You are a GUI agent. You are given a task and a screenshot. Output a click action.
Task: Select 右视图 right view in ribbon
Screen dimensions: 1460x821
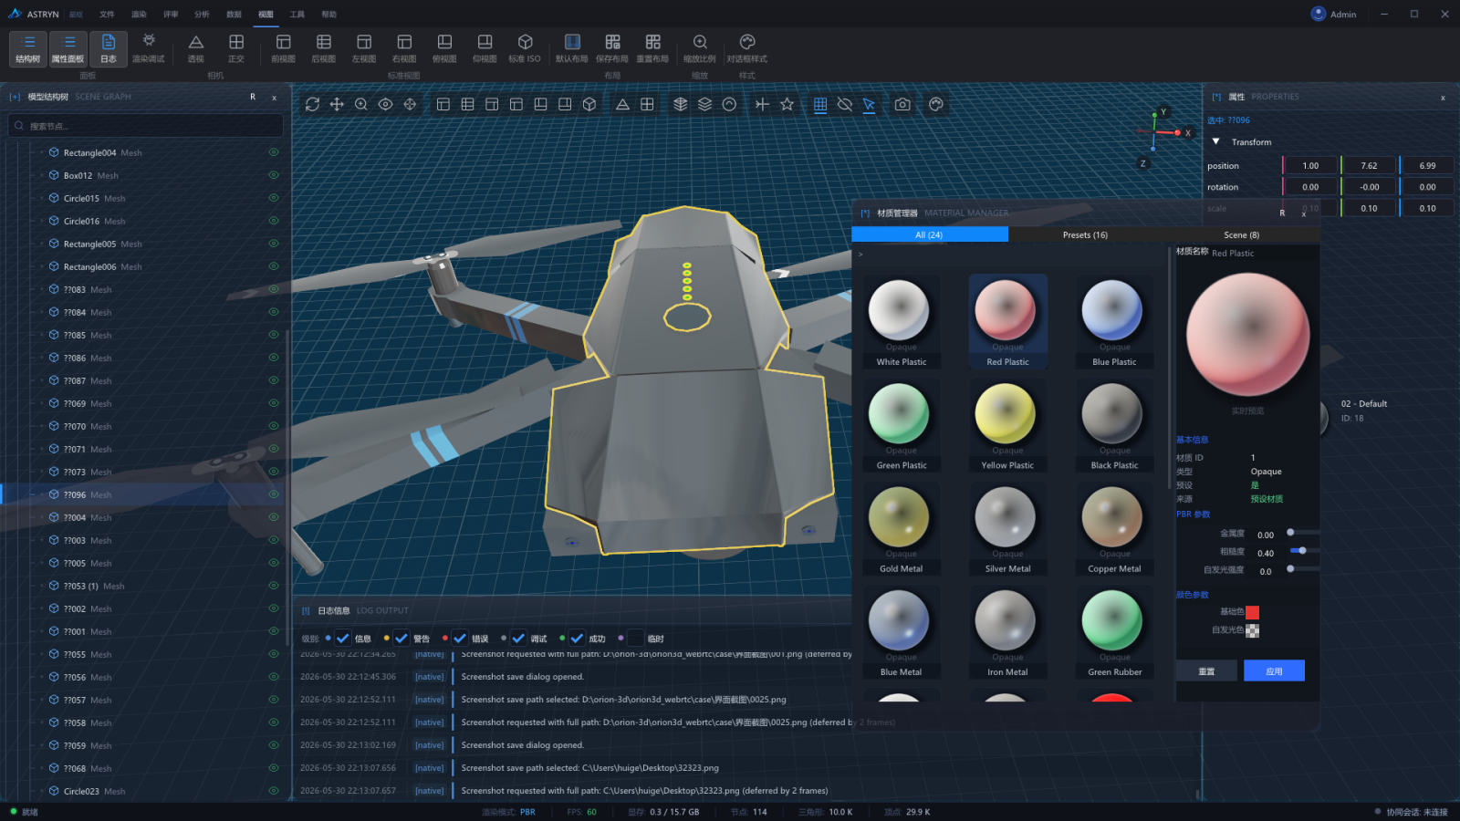tap(404, 48)
